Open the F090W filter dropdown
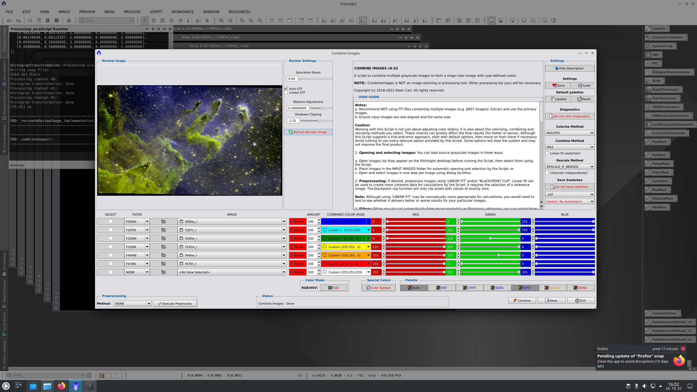 pos(137,222)
